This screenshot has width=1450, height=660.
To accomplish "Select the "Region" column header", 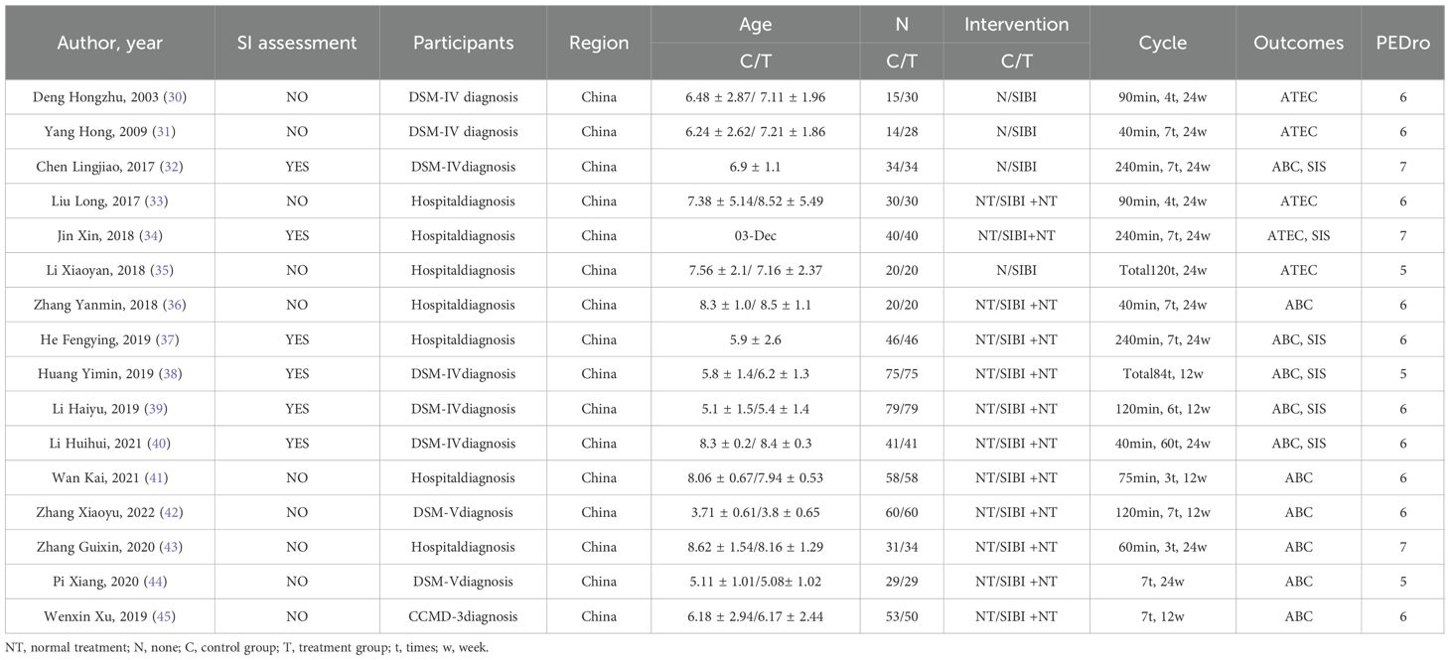I will 599,44.
